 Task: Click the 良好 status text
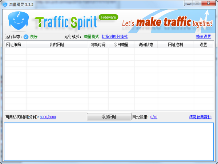point(34,37)
